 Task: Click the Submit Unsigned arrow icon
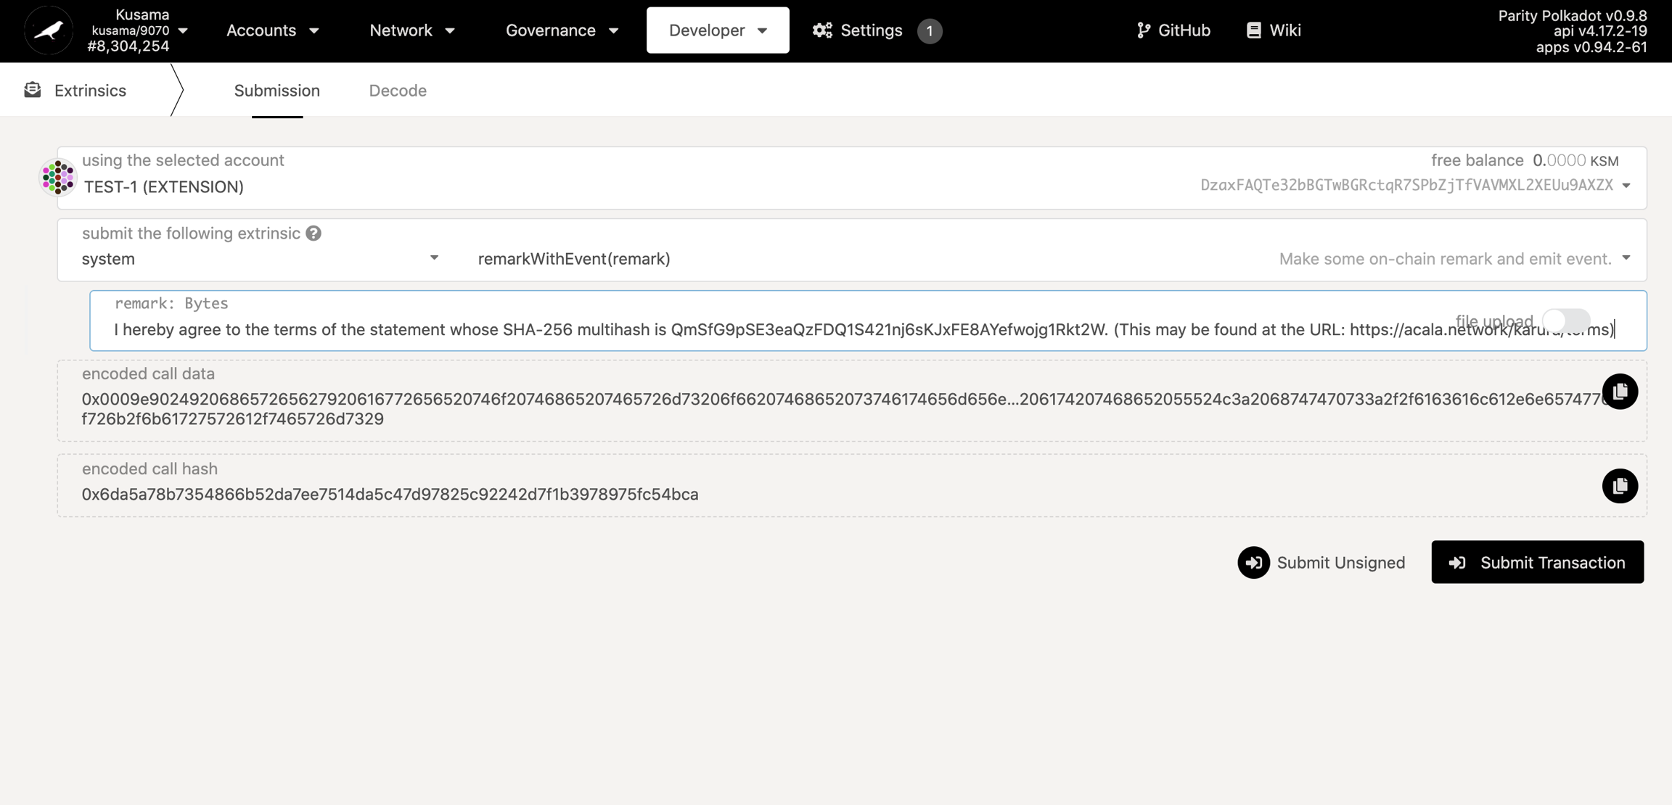click(1253, 563)
